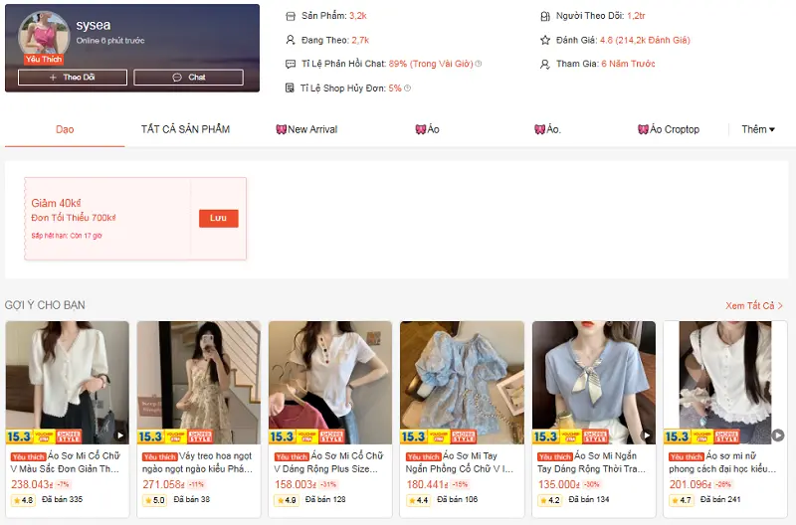Click the 4.8 star rating badge
Image resolution: width=796 pixels, height=525 pixels.
click(x=23, y=501)
